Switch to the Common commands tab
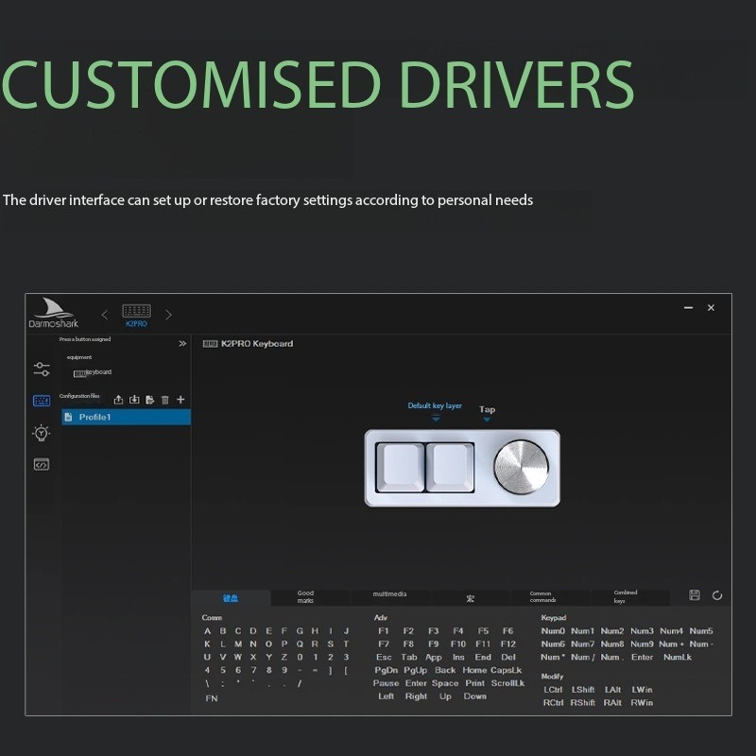 tap(542, 597)
